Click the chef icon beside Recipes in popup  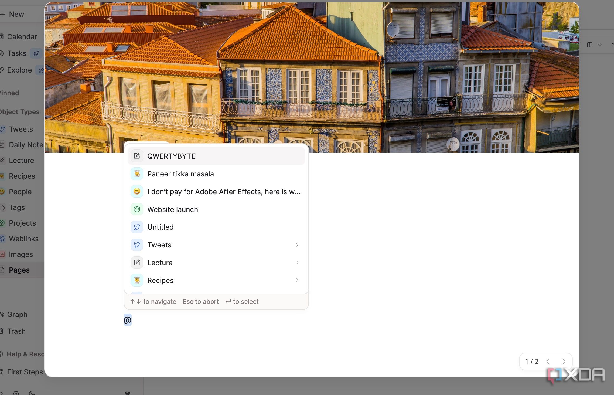(x=137, y=280)
